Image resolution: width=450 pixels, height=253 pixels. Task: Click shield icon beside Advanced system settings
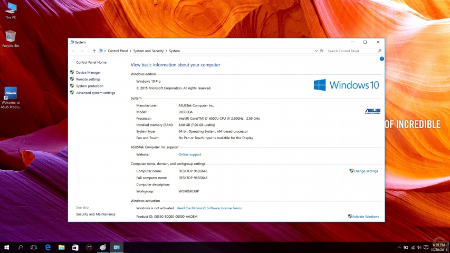[72, 92]
